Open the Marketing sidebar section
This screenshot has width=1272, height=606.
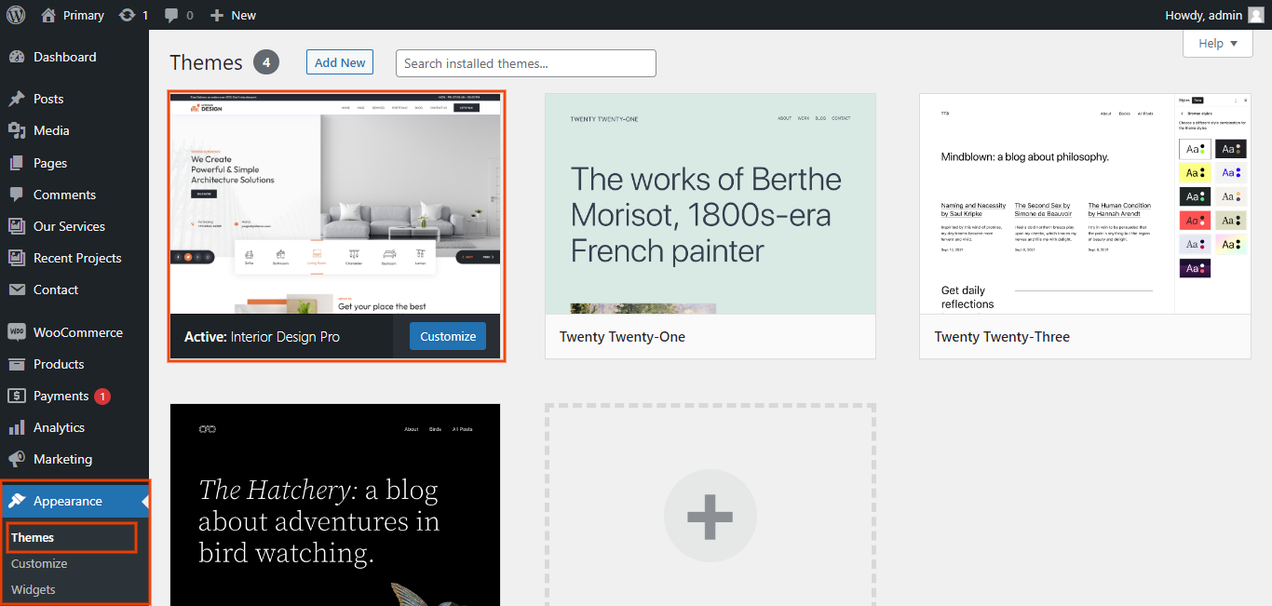[x=62, y=459]
